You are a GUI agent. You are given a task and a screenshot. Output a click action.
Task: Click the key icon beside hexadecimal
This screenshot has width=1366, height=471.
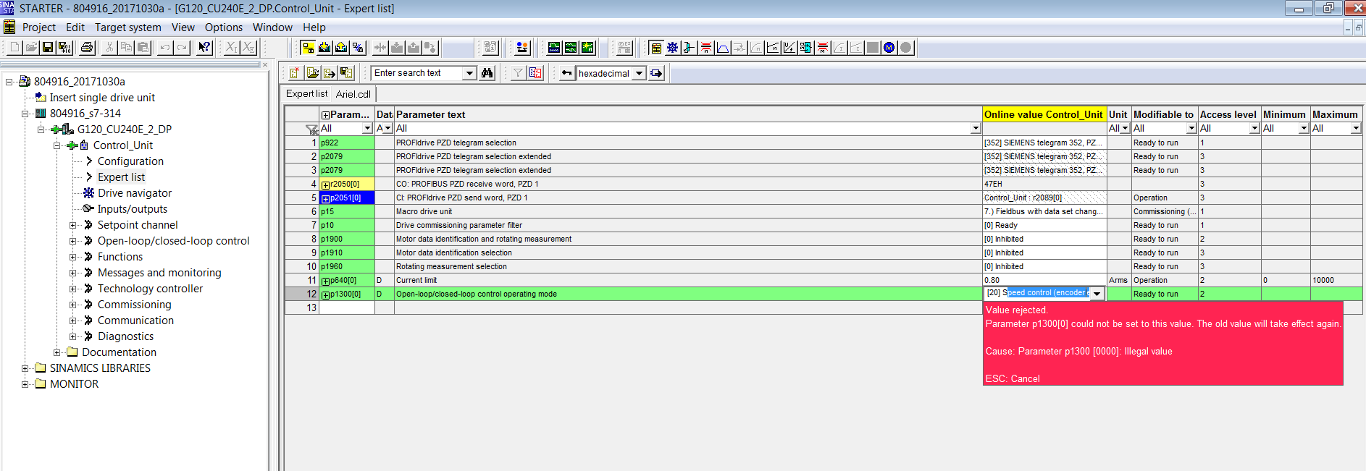click(x=567, y=73)
